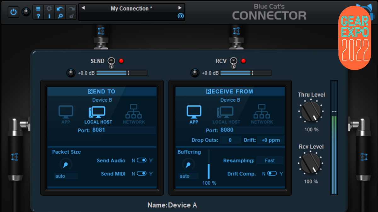Click the info "i" icon
378x212 pixels.
49,16
